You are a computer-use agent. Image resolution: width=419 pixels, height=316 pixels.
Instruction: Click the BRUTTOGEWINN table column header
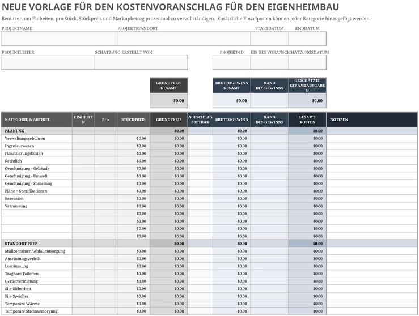point(232,119)
